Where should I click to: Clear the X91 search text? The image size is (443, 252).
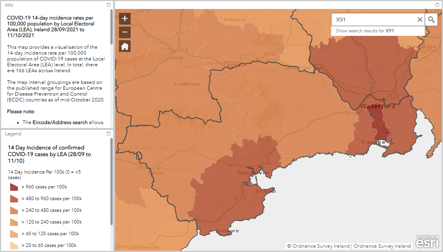(420, 20)
